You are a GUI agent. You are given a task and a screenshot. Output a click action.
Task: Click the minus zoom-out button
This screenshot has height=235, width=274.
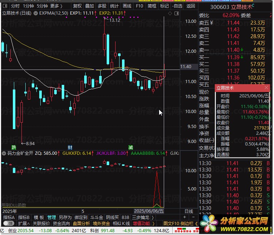pos(193,217)
